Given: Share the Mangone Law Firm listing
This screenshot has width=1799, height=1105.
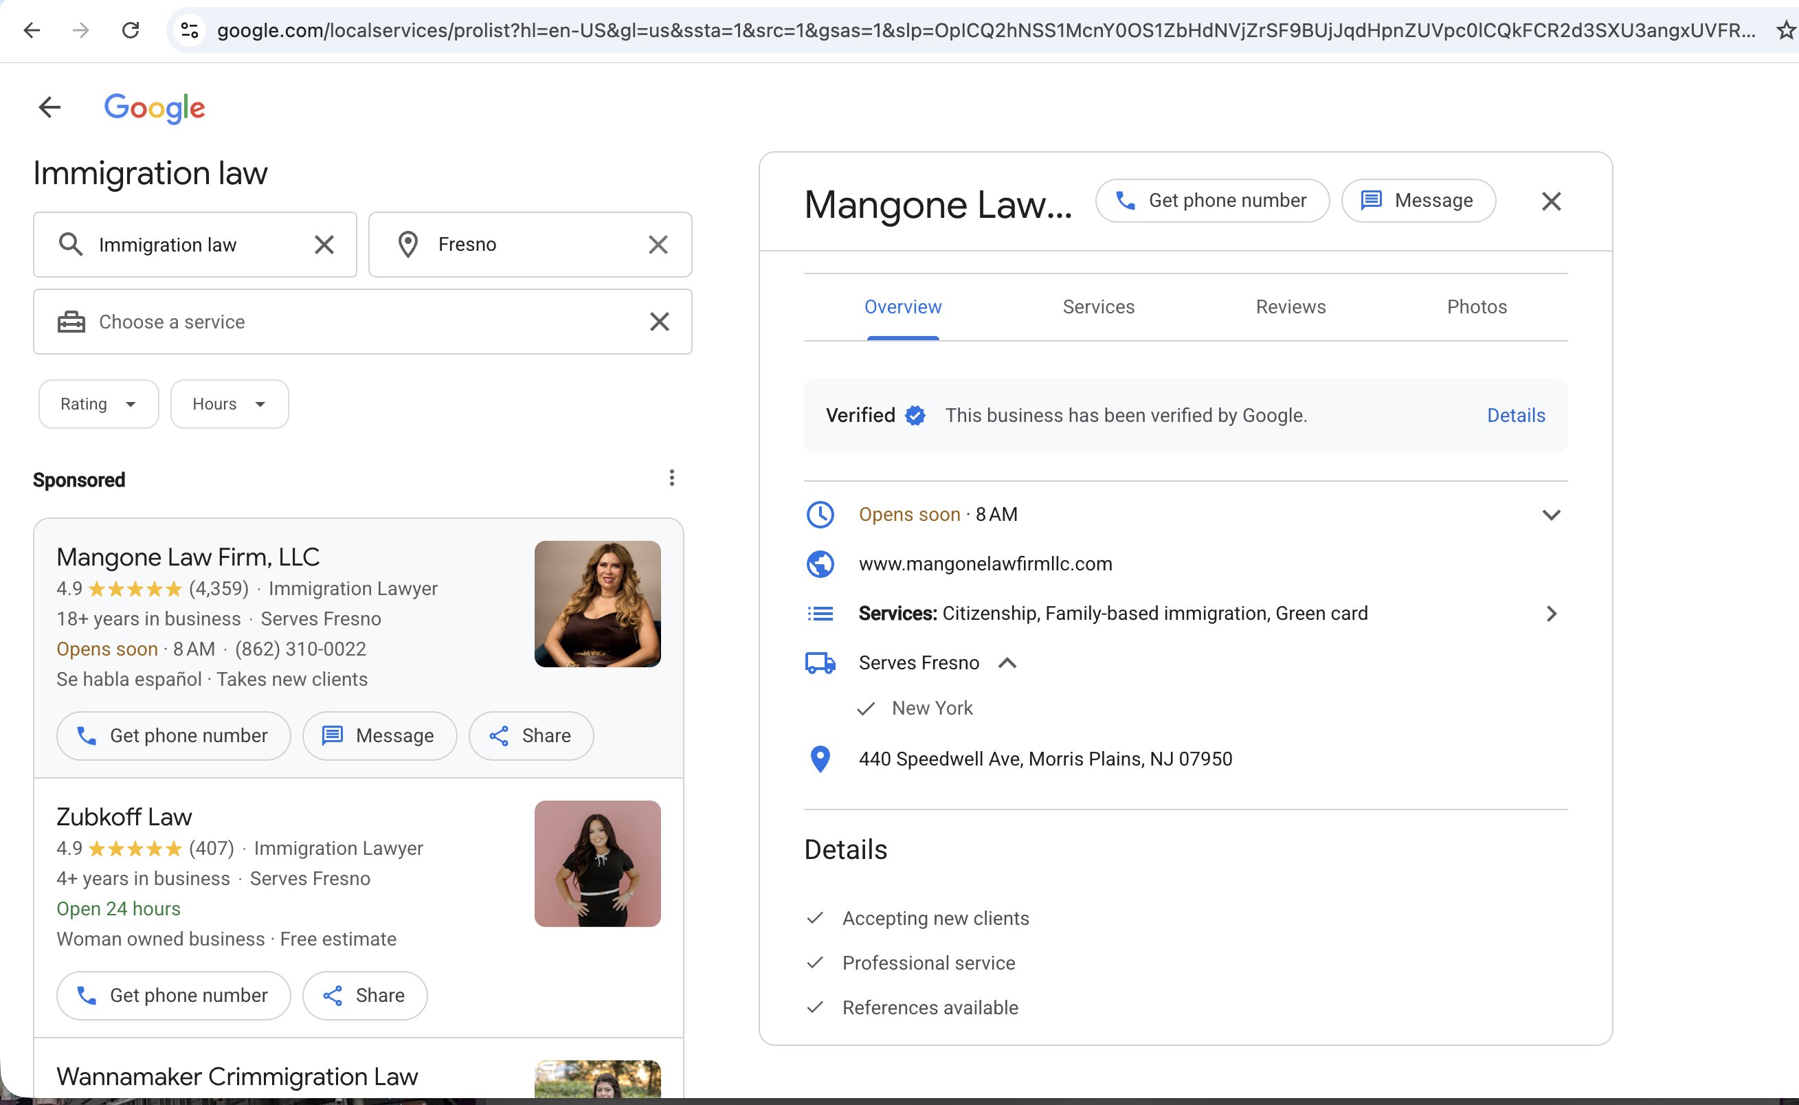Looking at the screenshot, I should [531, 736].
